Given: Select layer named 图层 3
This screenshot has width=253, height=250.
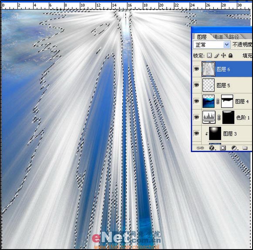Looking at the screenshot, I should pyautogui.click(x=230, y=134).
